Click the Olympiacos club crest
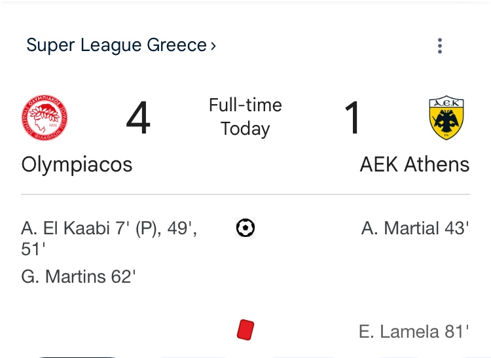Screen dimensions: 491x358 point(45,118)
